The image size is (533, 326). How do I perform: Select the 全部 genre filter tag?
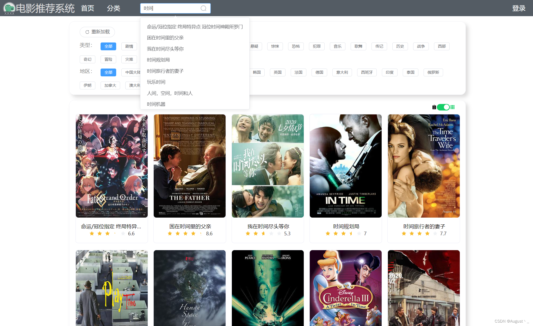(108, 46)
